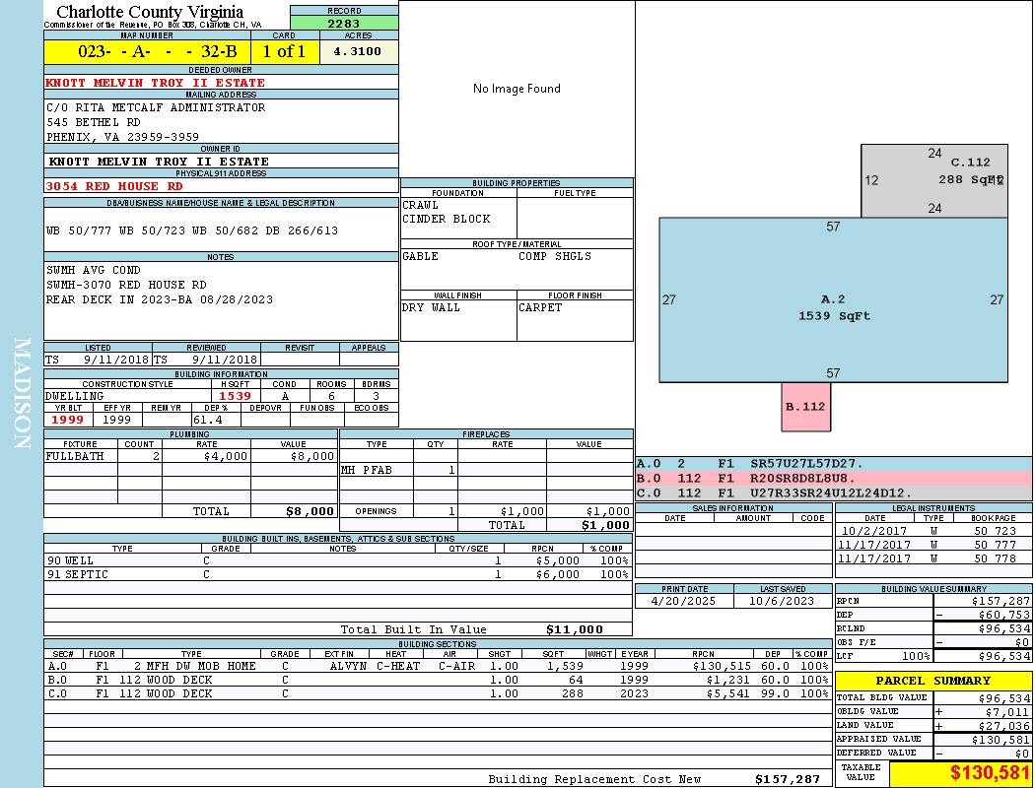The image size is (1035, 788).
Task: Click the 'No Image Found' photo placeholder
Action: click(x=517, y=89)
